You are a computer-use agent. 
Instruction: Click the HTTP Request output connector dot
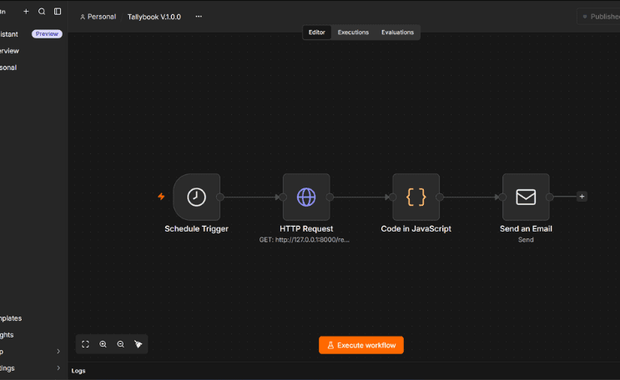pos(330,197)
